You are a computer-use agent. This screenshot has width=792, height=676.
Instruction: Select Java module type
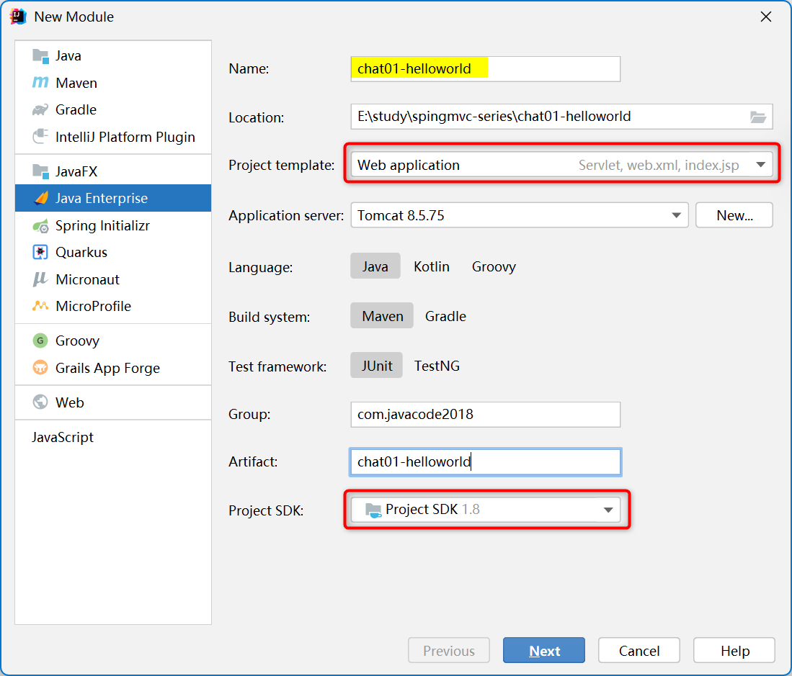pyautogui.click(x=113, y=55)
